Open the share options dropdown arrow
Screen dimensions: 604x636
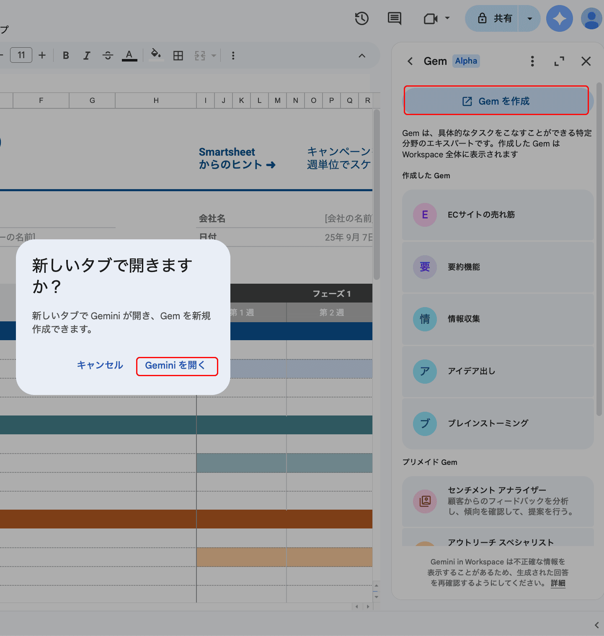click(529, 18)
